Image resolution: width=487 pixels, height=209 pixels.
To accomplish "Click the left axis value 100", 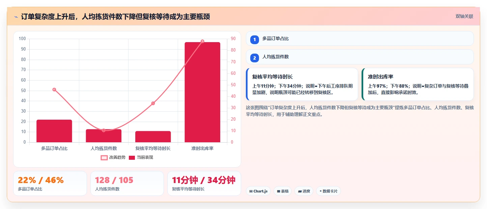I will click(22, 39).
